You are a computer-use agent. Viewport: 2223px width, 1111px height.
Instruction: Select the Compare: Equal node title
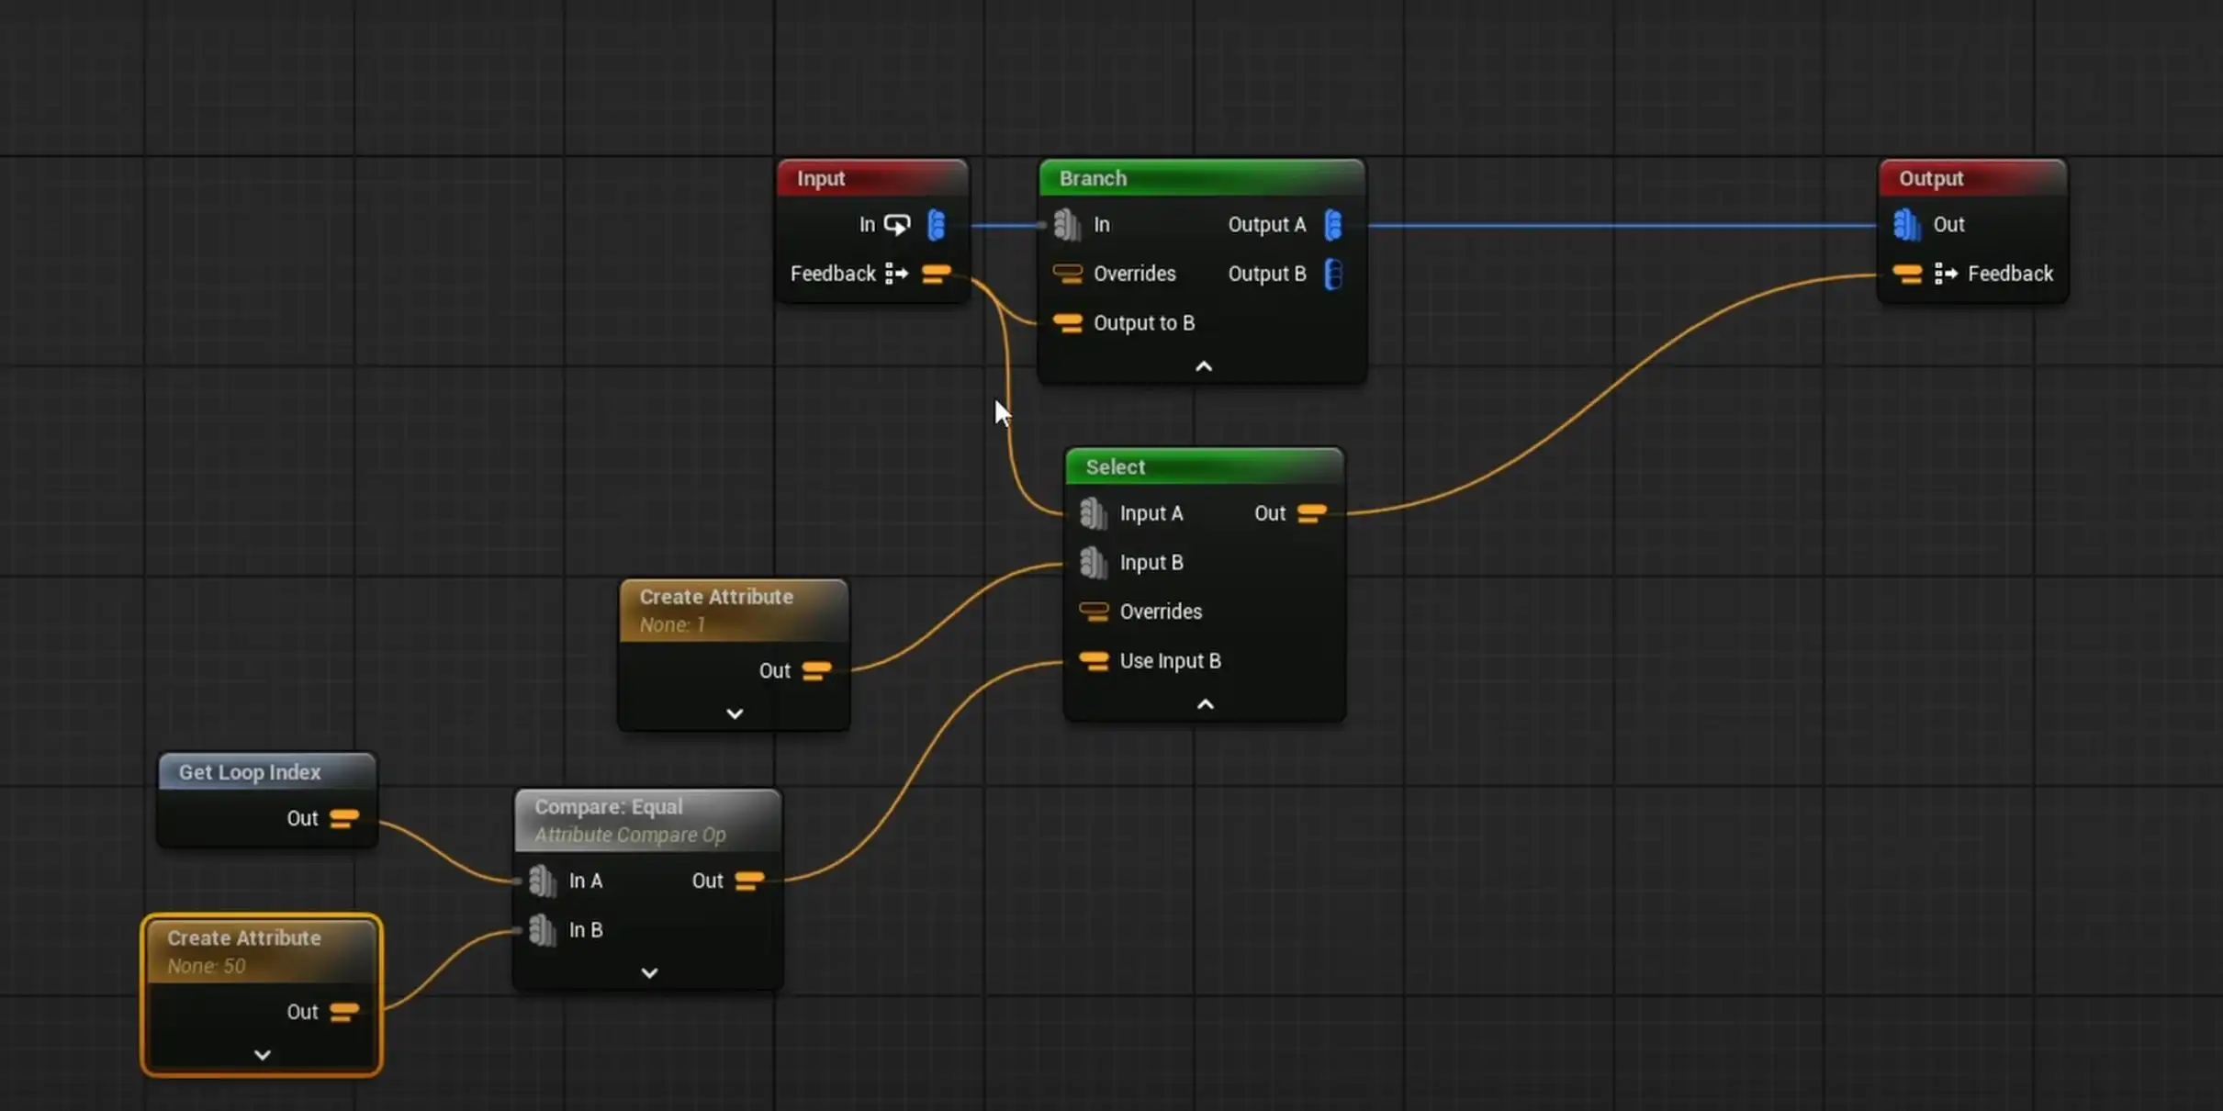tap(608, 807)
